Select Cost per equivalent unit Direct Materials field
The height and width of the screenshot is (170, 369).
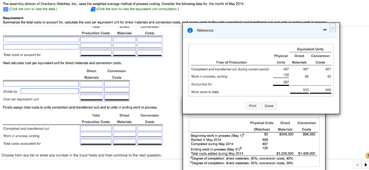[91, 98]
